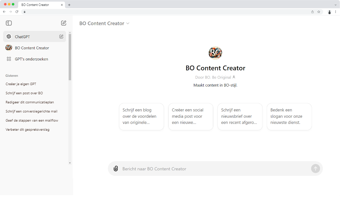Open ChatGPT in the sidebar
The width and height of the screenshot is (340, 198).
[x=34, y=36]
